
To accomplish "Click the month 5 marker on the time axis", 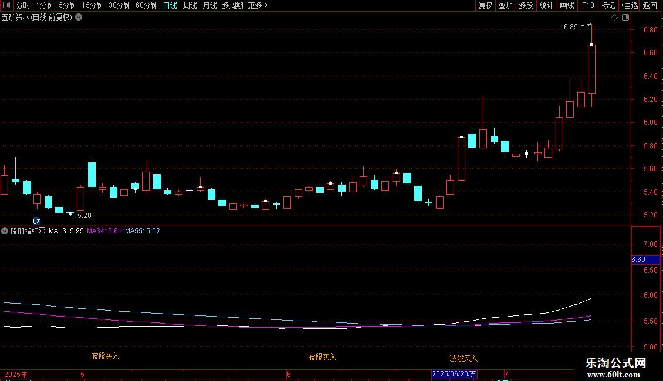I will click(x=83, y=374).
